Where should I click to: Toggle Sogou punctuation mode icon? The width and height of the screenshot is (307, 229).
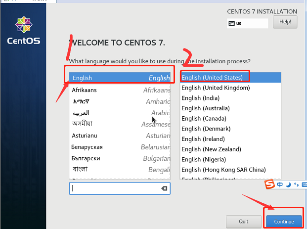pyautogui.click(x=296, y=184)
